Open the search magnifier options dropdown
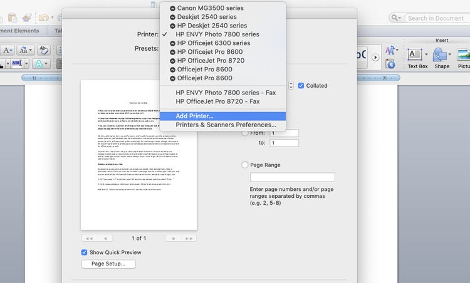The width and height of the screenshot is (470, 283). coord(396,18)
